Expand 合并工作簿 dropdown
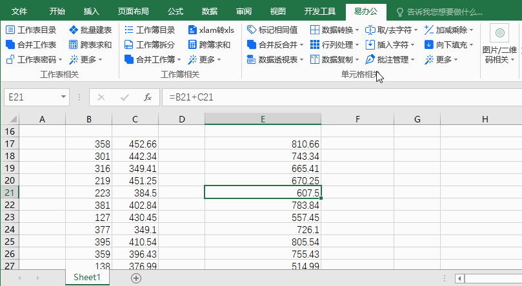 point(179,60)
